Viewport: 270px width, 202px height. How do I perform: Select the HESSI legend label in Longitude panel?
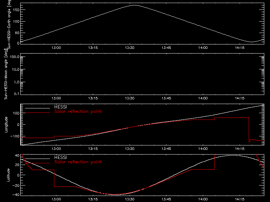[x=60, y=107]
